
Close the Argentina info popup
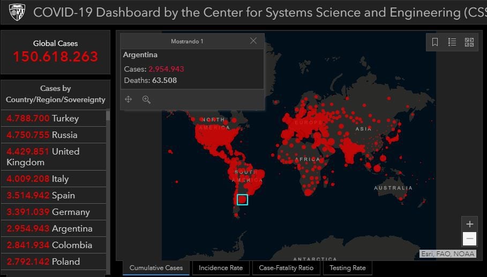coord(253,41)
